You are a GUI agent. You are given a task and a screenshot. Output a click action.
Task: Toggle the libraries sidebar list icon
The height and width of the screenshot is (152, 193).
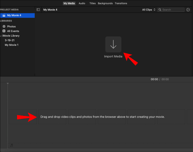pos(38,9)
